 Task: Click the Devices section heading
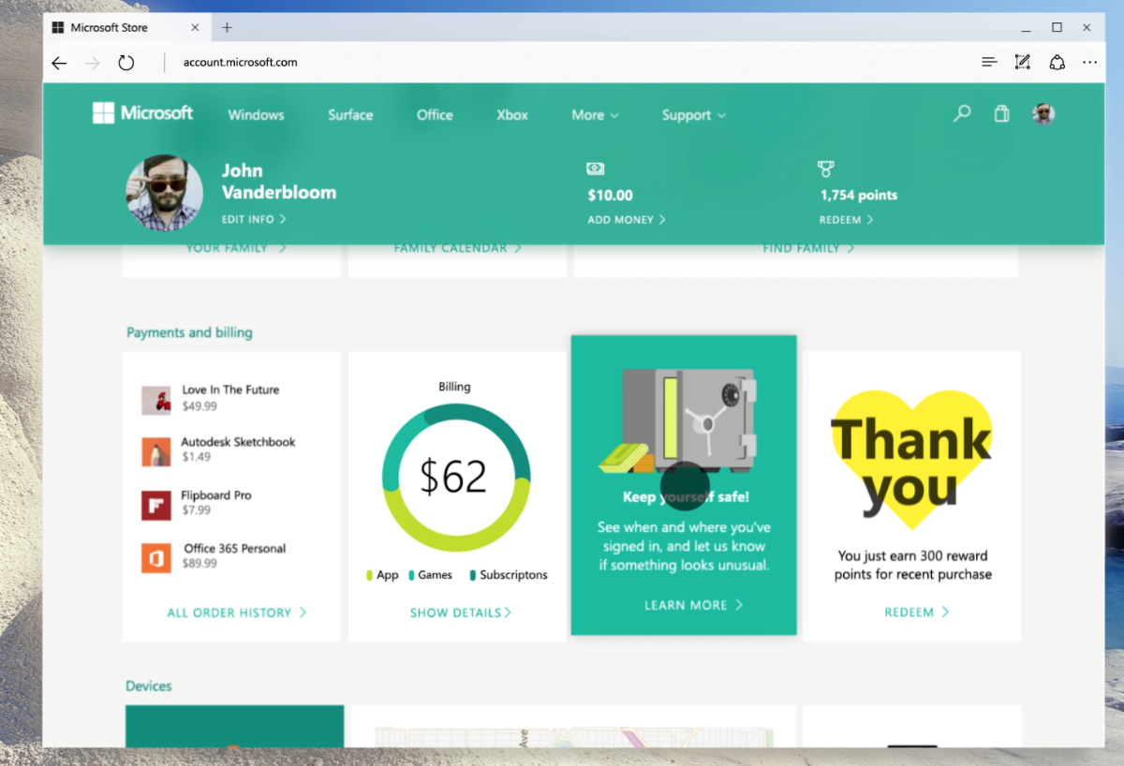click(149, 686)
